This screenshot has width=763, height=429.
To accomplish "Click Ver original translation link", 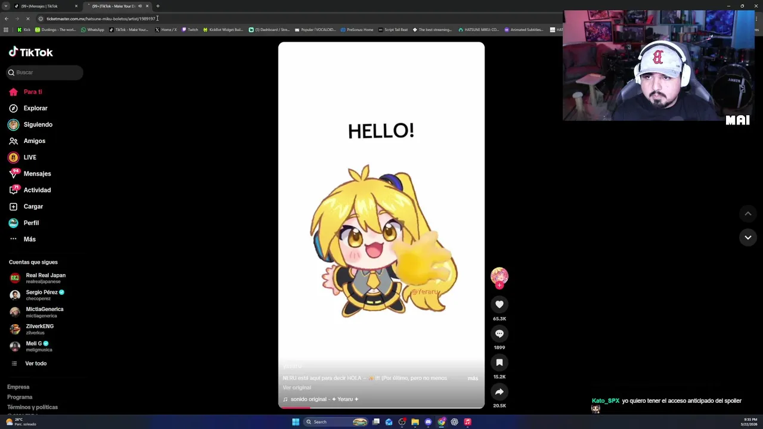I will [297, 388].
